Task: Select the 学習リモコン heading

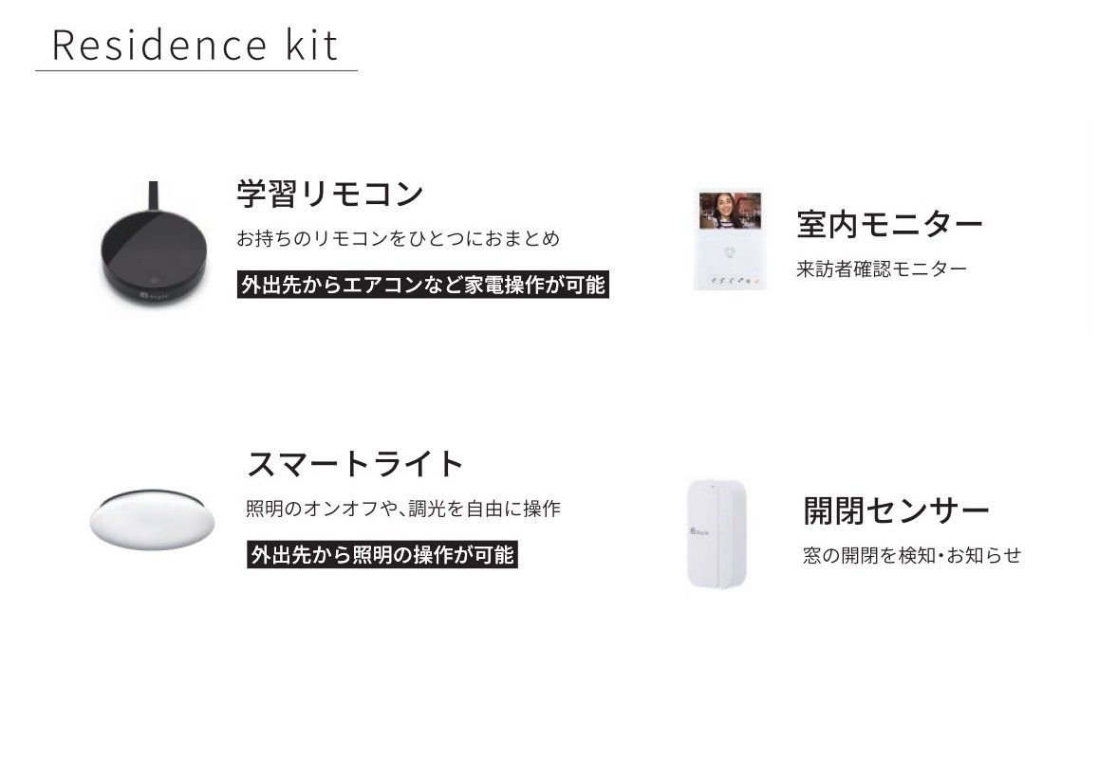Action: (329, 195)
